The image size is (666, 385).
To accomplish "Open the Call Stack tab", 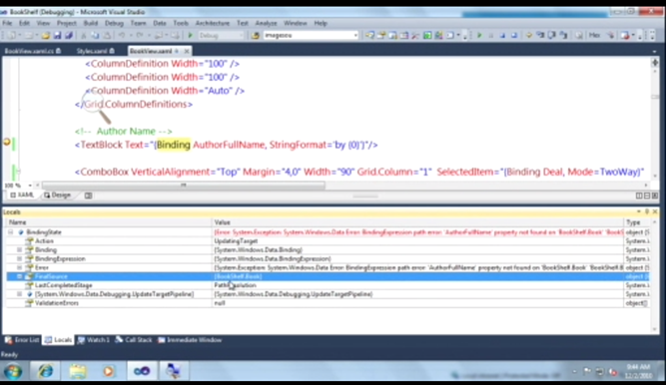I will click(x=134, y=340).
